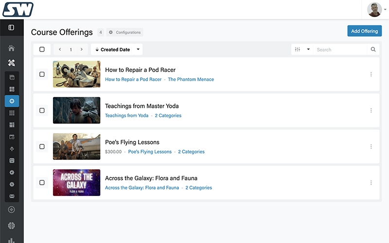Screen dimensions: 389x243
Task: Expand the filter options dropdown arrow
Action: (x=308, y=50)
